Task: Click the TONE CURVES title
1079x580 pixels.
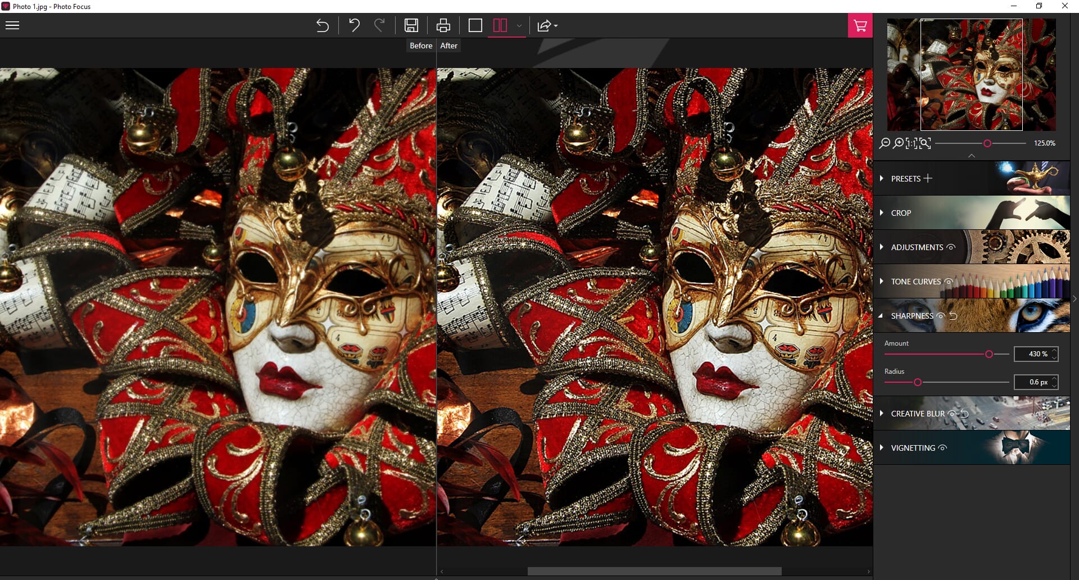Action: [x=915, y=282]
